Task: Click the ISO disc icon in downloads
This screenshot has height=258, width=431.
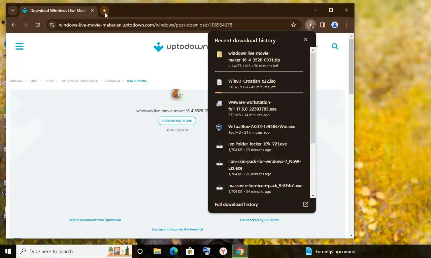Action: (220, 82)
